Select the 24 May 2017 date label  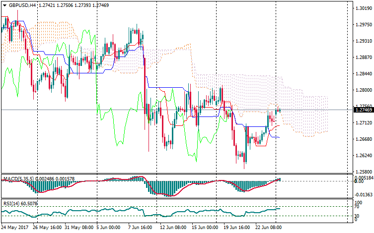[14, 227]
